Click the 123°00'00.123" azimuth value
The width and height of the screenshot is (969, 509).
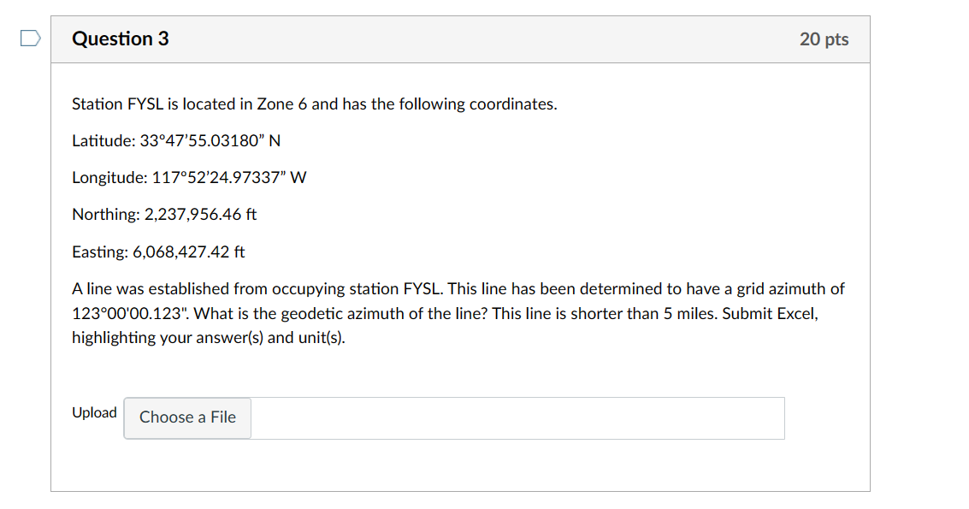(134, 313)
